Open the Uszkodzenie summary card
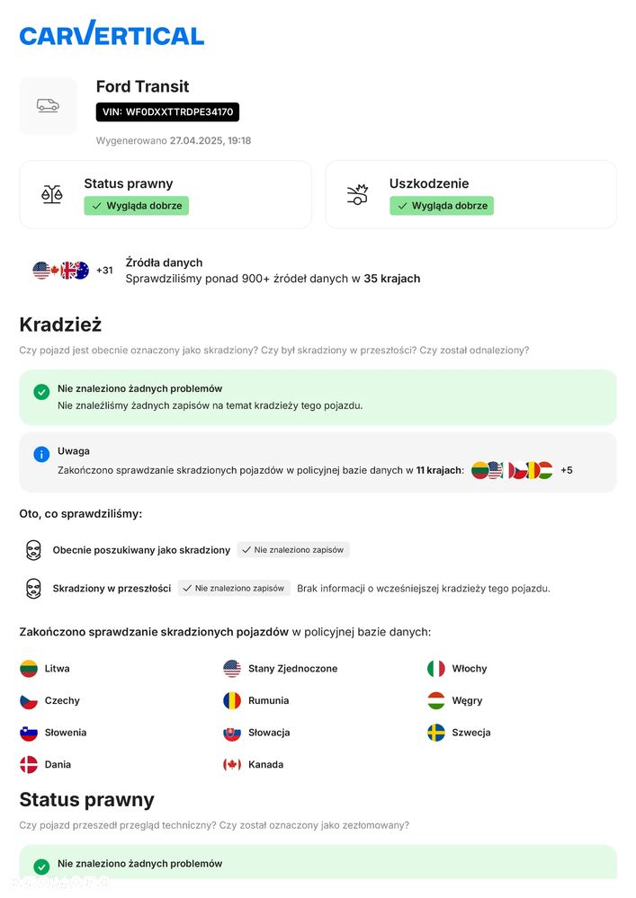The width and height of the screenshot is (636, 898). pyautogui.click(x=470, y=194)
